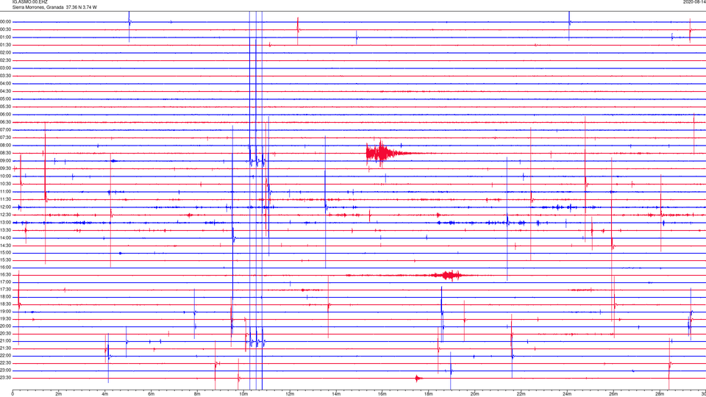Click the large red earthquake waveform on 08:30 trace
706x397 pixels.
tap(390, 153)
